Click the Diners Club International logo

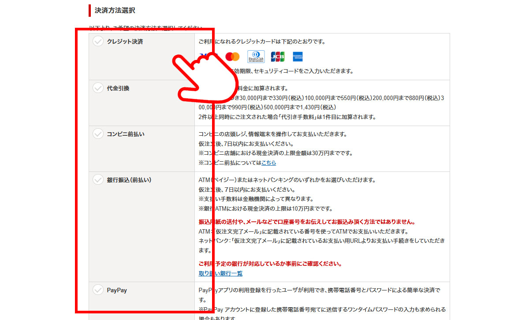coord(256,57)
